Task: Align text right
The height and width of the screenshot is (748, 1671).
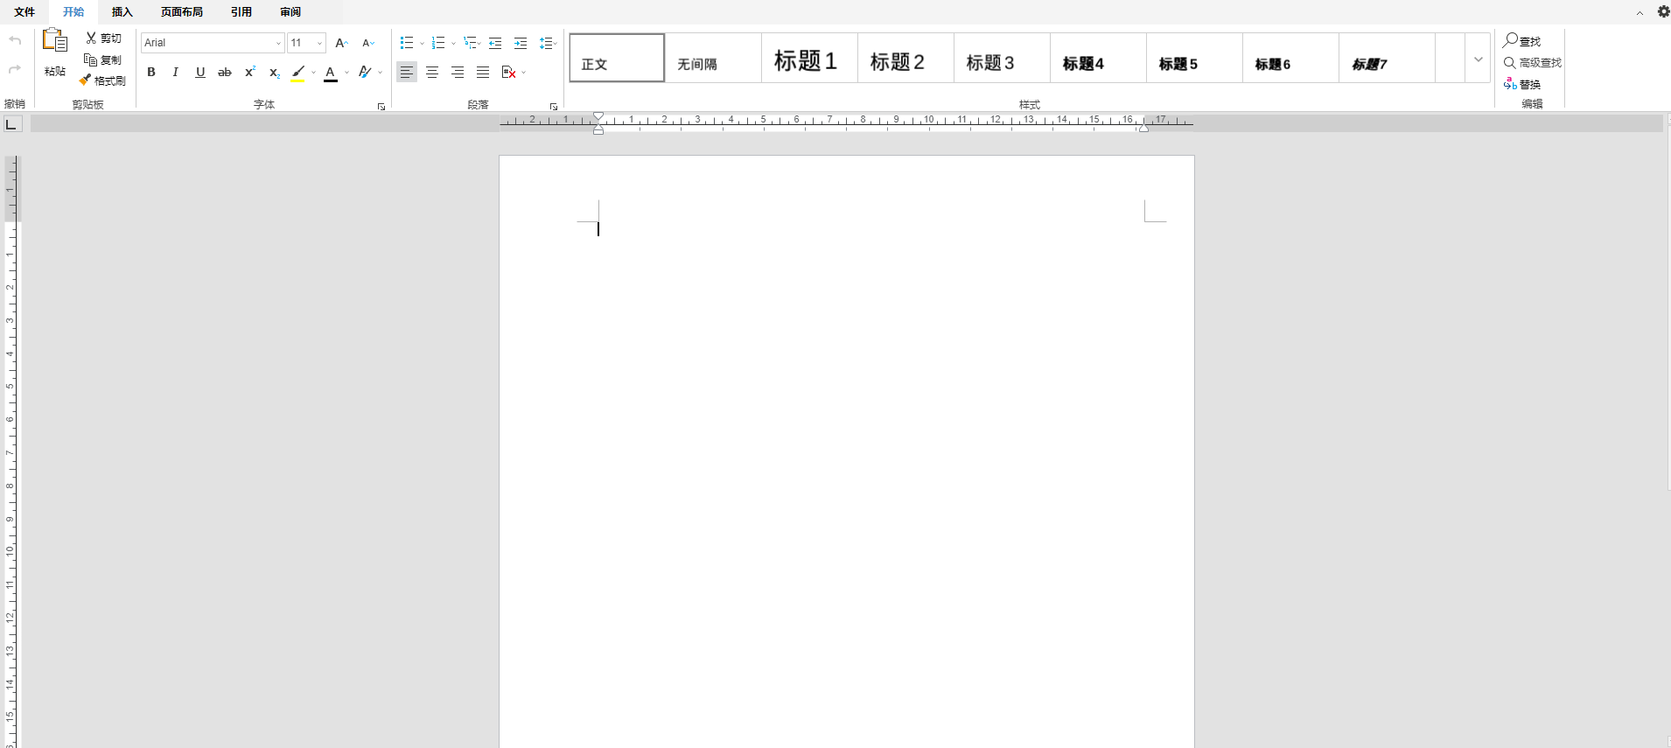Action: point(458,73)
